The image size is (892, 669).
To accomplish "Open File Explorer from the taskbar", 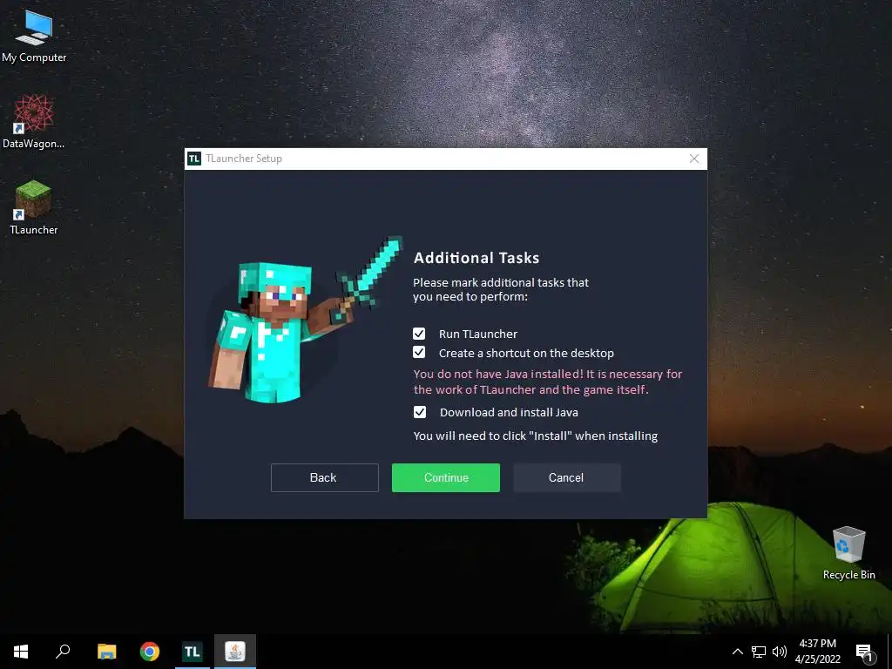I will pos(106,652).
